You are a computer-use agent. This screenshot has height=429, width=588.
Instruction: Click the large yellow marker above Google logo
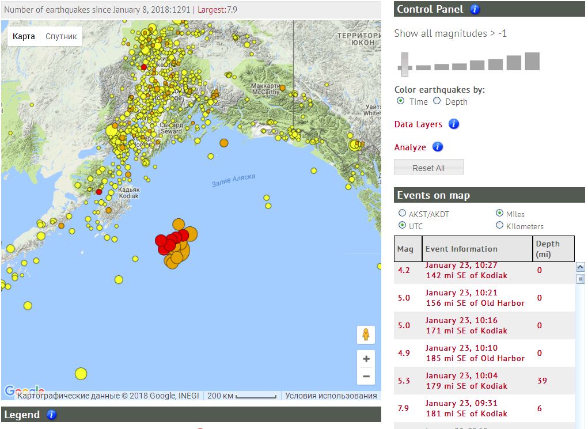coord(81,374)
